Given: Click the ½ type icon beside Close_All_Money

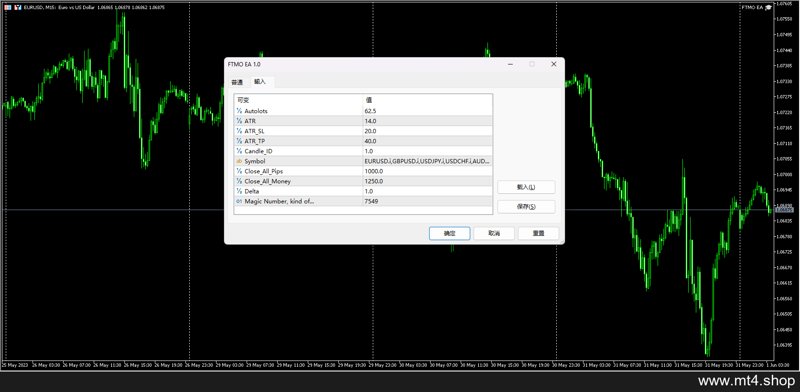Looking at the screenshot, I should (239, 181).
